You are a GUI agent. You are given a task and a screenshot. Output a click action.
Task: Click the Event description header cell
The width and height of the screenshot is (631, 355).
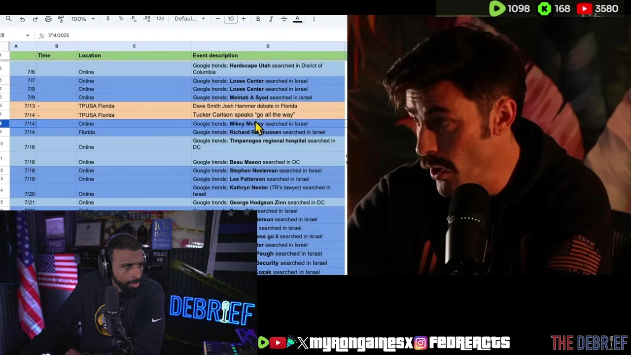click(268, 56)
